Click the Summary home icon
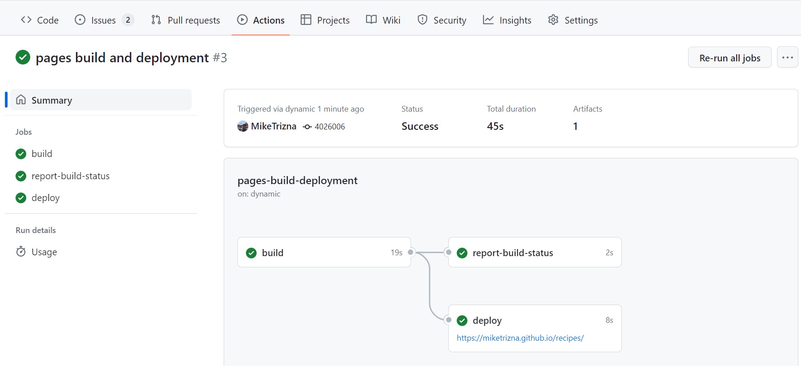Image resolution: width=801 pixels, height=366 pixels. [x=21, y=100]
